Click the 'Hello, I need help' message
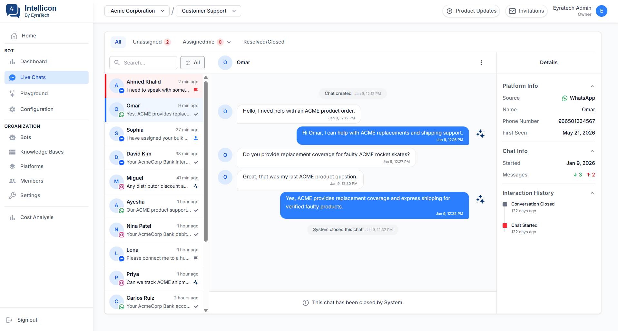This screenshot has width=618, height=331. [299, 114]
